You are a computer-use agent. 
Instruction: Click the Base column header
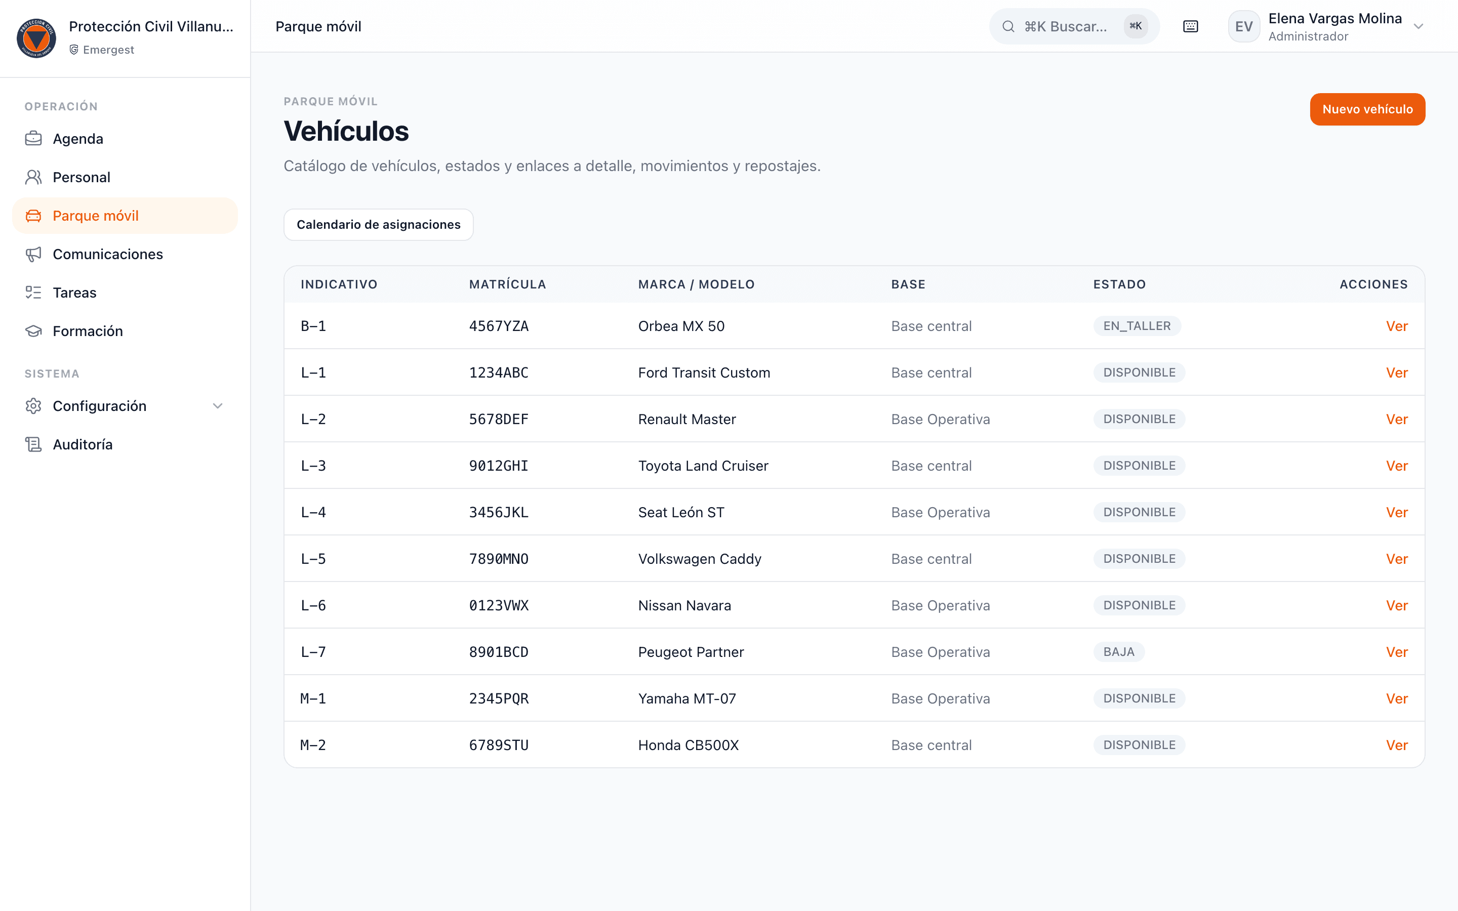point(909,284)
